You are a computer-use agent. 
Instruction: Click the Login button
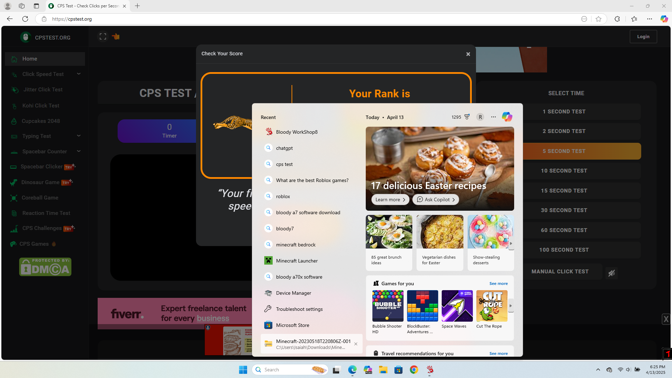643,36
